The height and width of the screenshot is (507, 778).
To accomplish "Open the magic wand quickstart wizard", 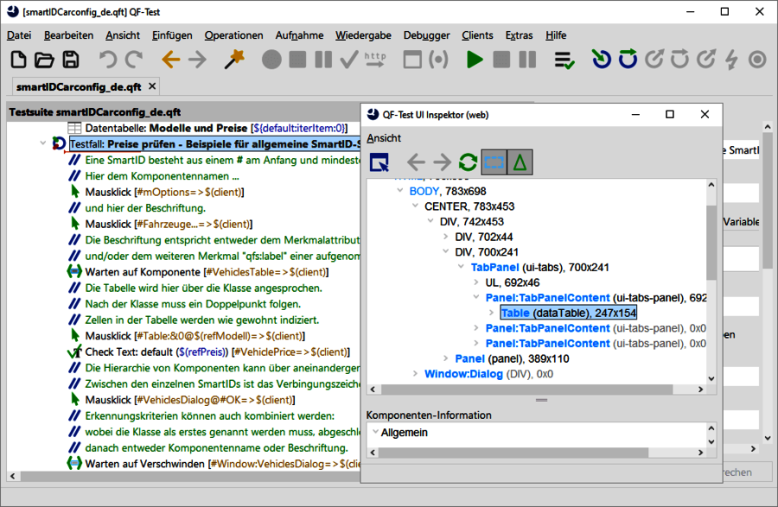I will (234, 60).
